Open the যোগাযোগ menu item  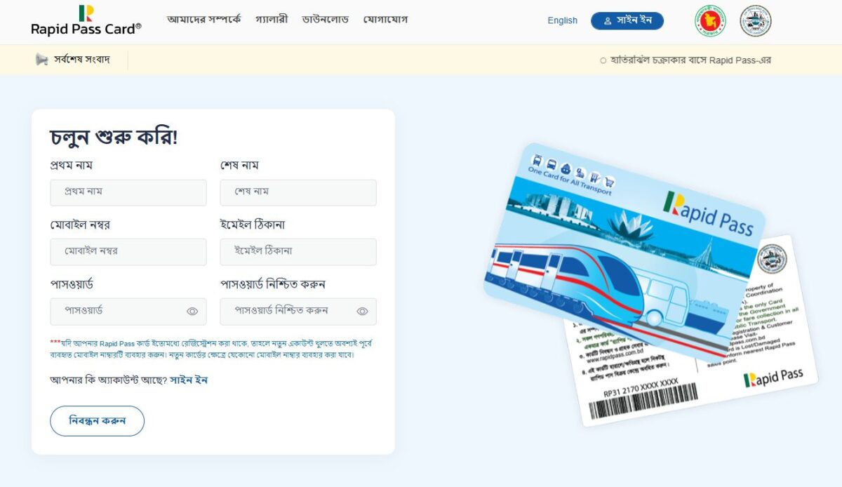(x=385, y=20)
